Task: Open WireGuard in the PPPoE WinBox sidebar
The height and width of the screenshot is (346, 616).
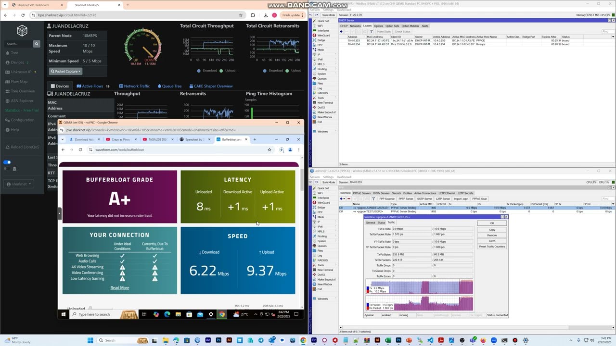Action: pos(323,203)
